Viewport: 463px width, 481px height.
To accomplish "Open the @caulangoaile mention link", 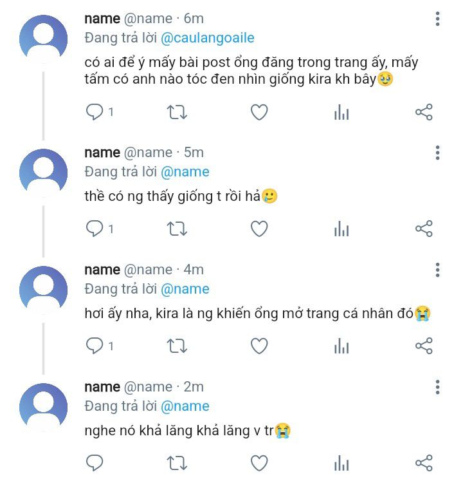I will 207,38.
